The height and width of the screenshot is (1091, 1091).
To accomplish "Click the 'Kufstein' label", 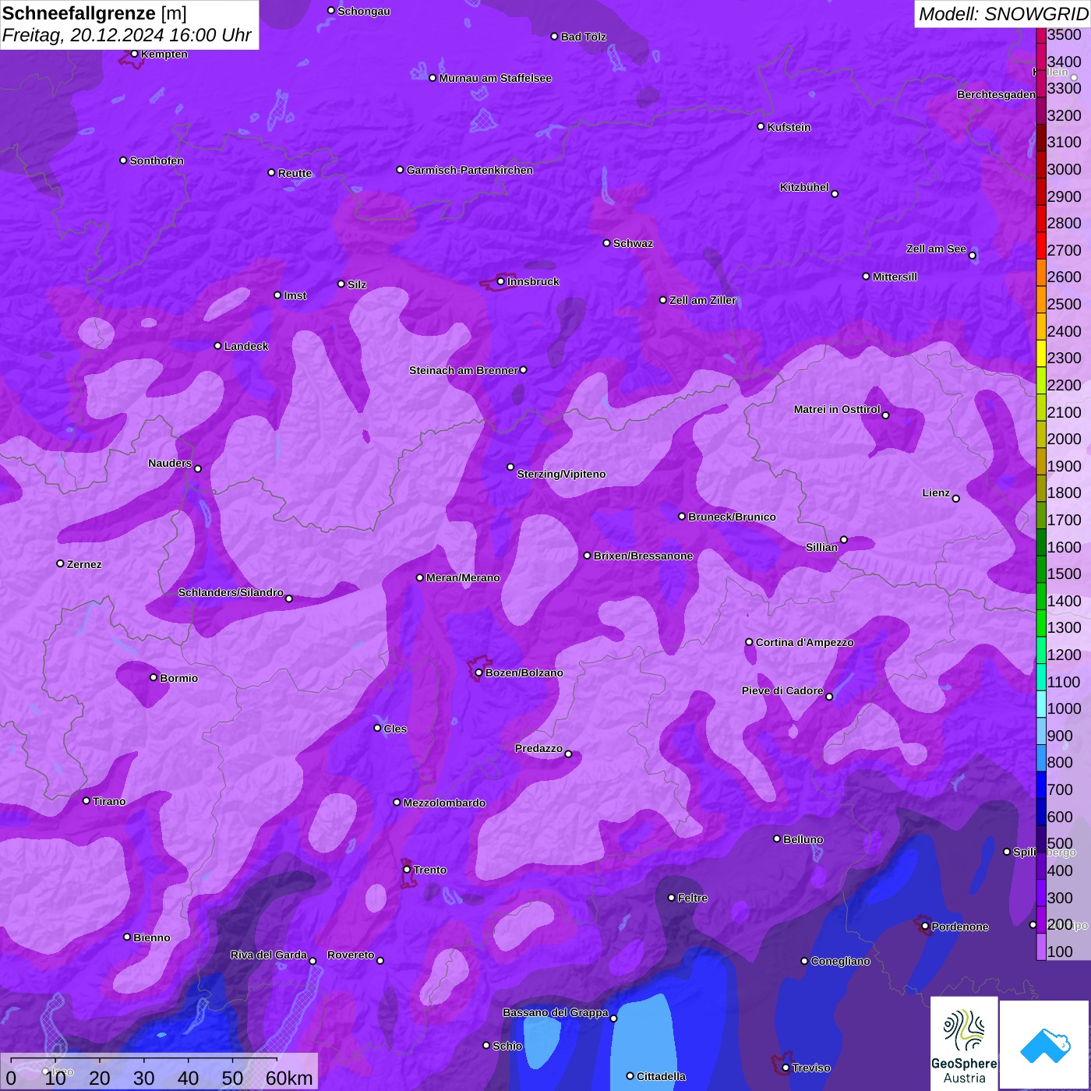I will (x=789, y=127).
